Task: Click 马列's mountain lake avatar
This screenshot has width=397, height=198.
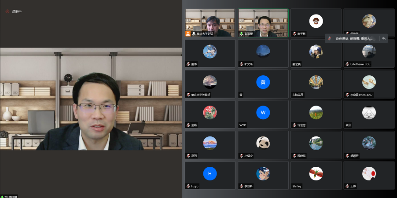Action: [x=210, y=143]
